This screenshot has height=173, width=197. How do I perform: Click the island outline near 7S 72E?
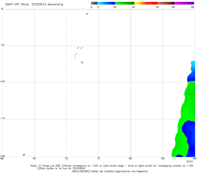[x=82, y=63]
